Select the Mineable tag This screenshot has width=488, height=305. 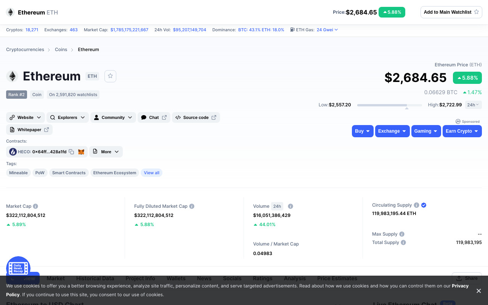[18, 173]
